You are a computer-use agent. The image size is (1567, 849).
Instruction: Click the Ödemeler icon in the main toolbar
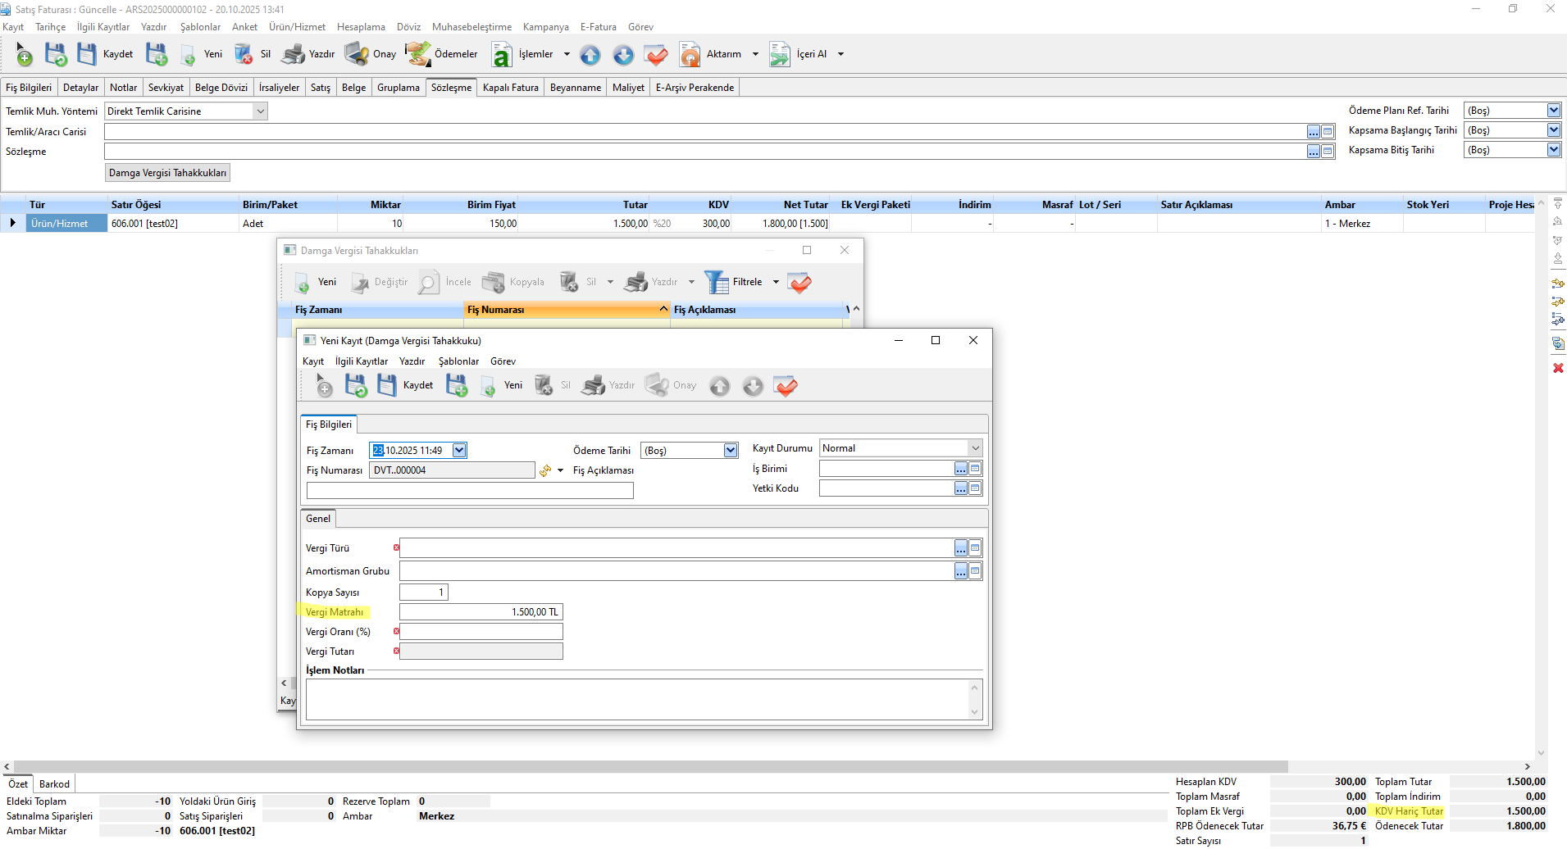tap(417, 54)
